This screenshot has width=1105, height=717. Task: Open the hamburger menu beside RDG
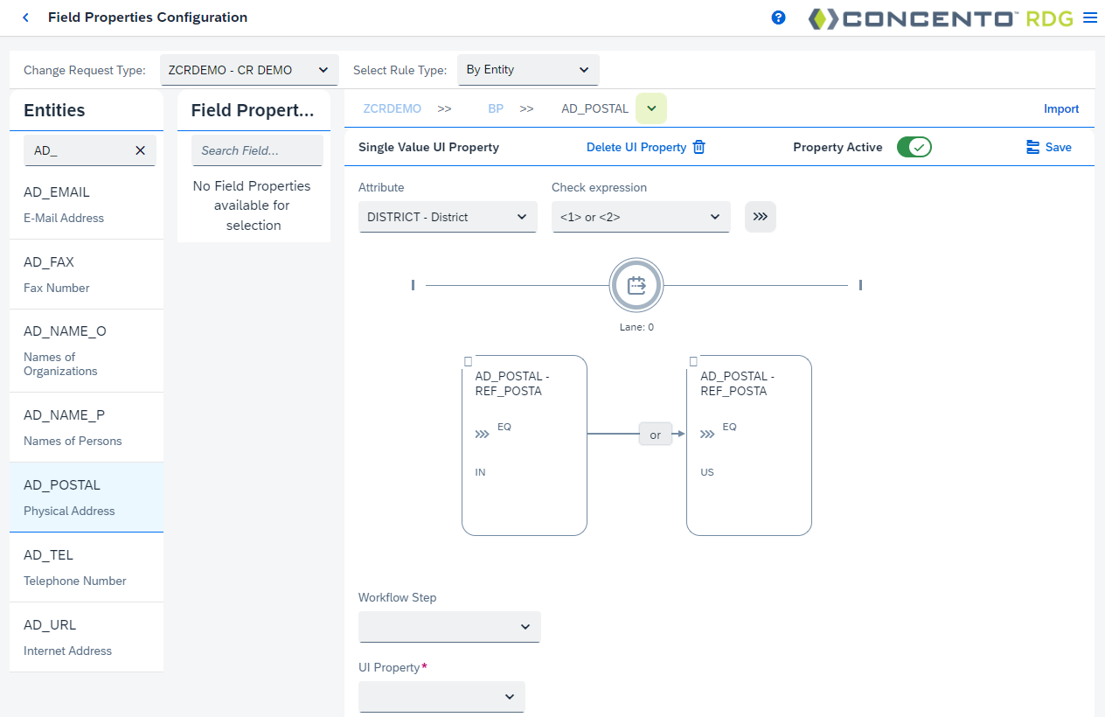(x=1089, y=17)
